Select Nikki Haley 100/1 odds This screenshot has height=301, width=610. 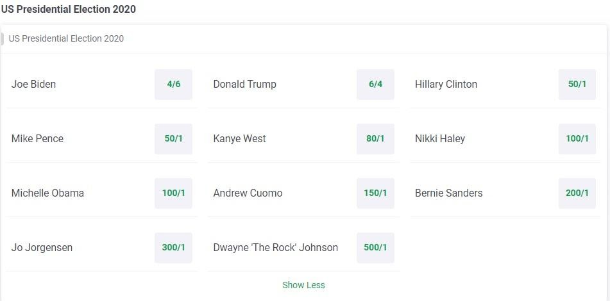tap(577, 139)
